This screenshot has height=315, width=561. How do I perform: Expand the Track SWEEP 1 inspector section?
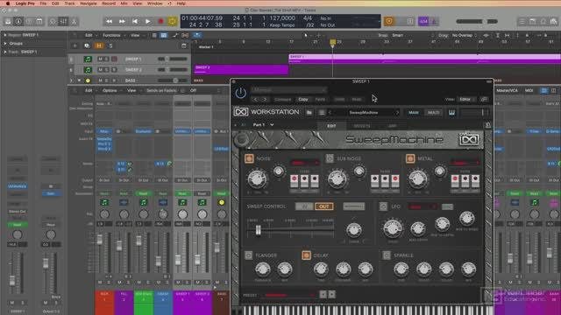(x=5, y=52)
